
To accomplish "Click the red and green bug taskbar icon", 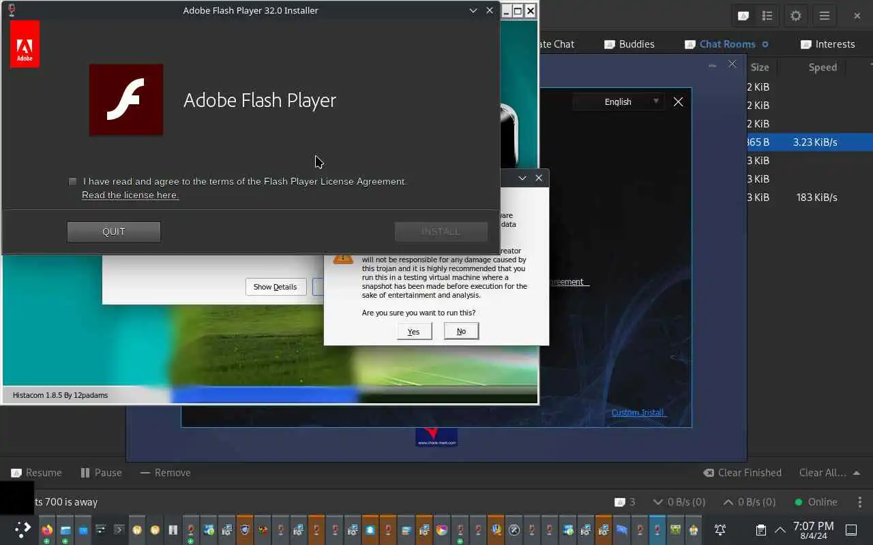I will point(263,529).
